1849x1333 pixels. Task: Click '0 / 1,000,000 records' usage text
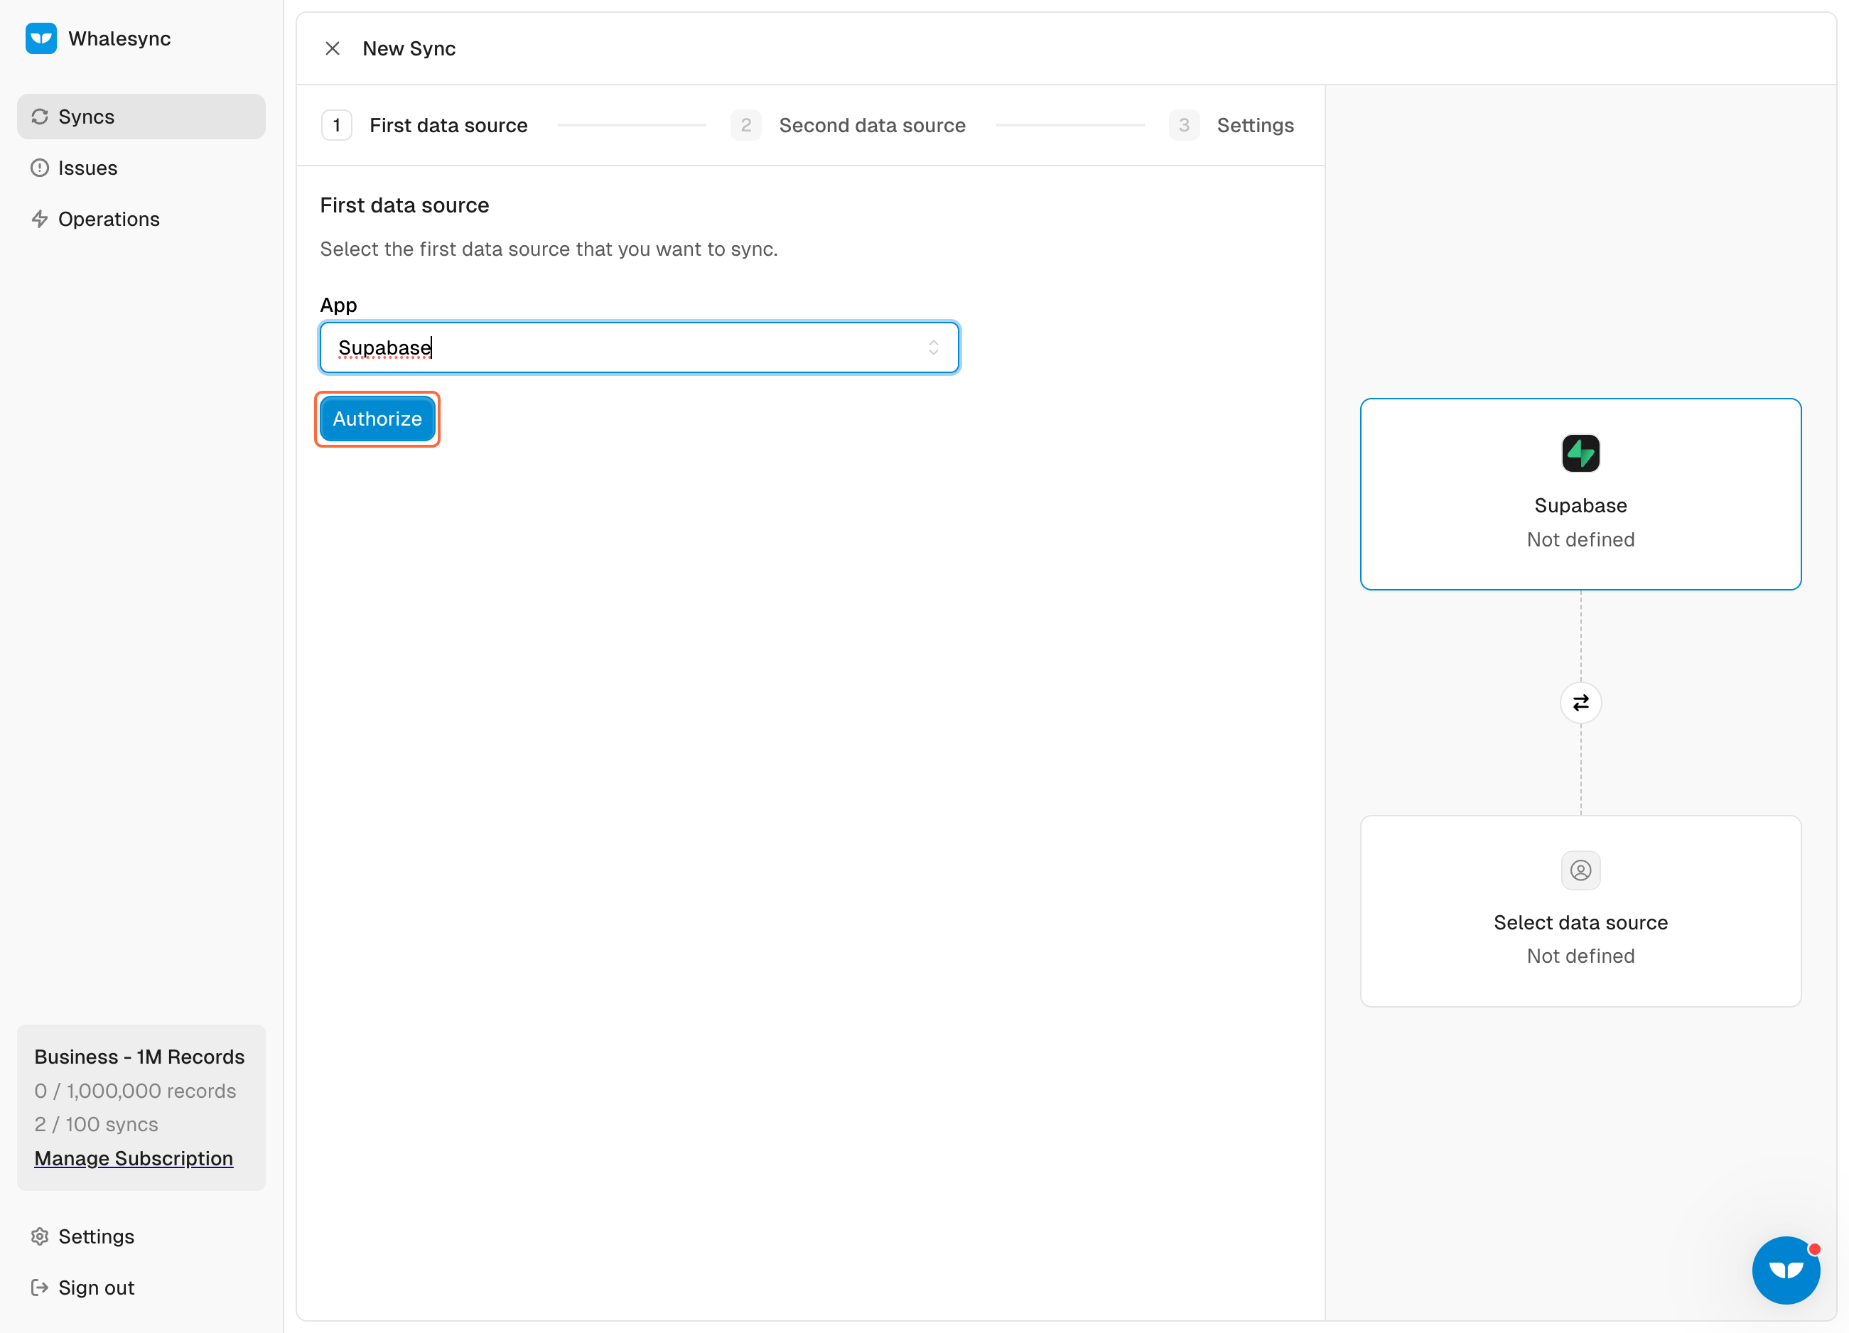point(135,1091)
